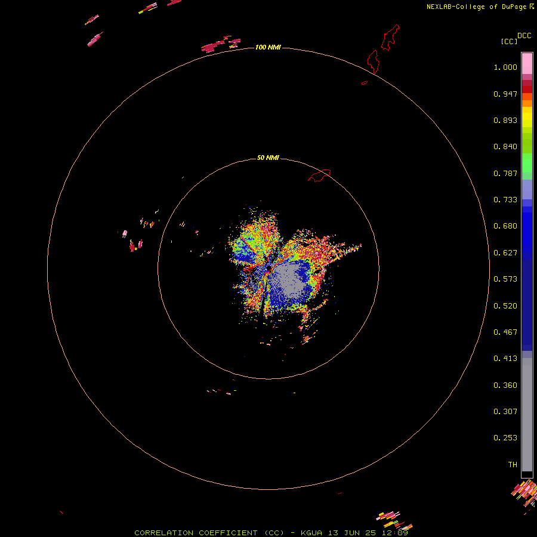
Task: Click the 0.360 colorbar value
Action: (x=505, y=385)
